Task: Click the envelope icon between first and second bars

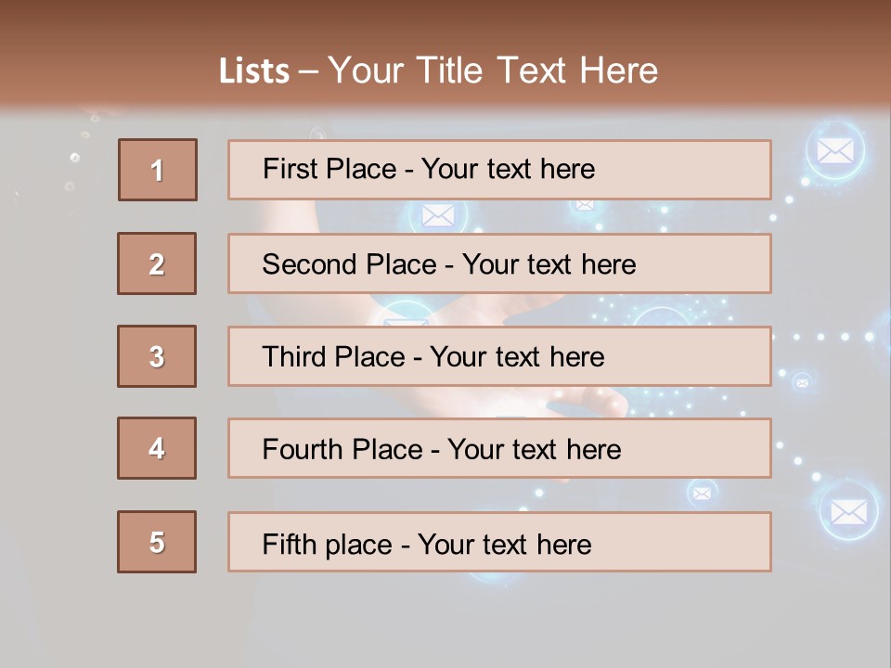Action: tap(438, 215)
